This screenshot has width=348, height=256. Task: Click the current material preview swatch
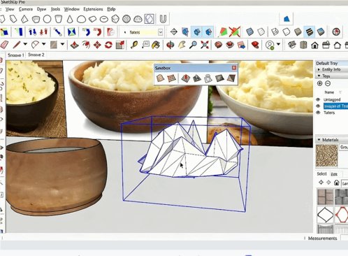pyautogui.click(x=326, y=155)
